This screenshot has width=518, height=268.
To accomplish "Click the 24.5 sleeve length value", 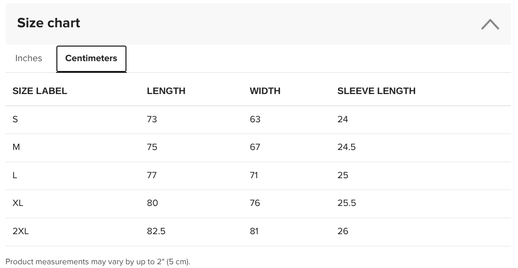I will [346, 147].
